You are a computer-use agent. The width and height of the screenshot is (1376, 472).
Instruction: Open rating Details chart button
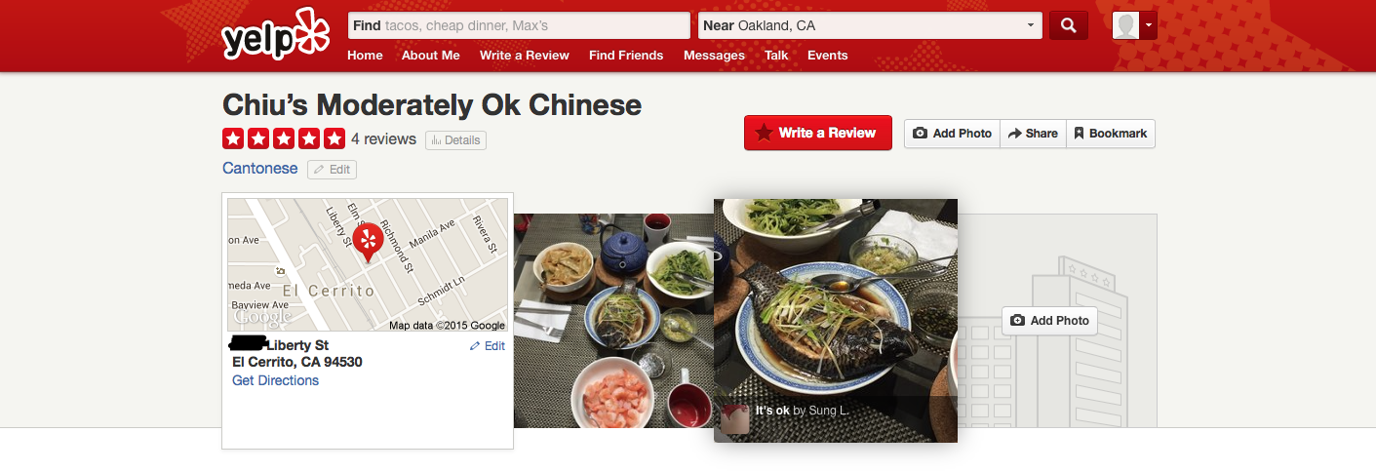coord(455,139)
